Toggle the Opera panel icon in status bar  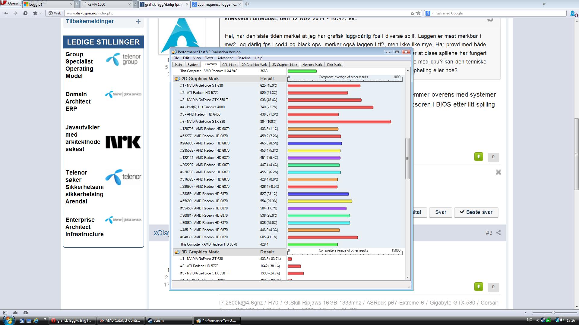coord(5,313)
